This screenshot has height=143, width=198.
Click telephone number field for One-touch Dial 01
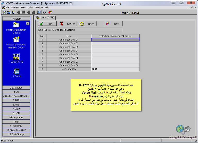(x=115, y=40)
